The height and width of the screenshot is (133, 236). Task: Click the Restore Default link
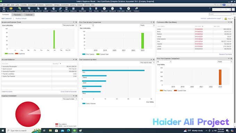21,18
